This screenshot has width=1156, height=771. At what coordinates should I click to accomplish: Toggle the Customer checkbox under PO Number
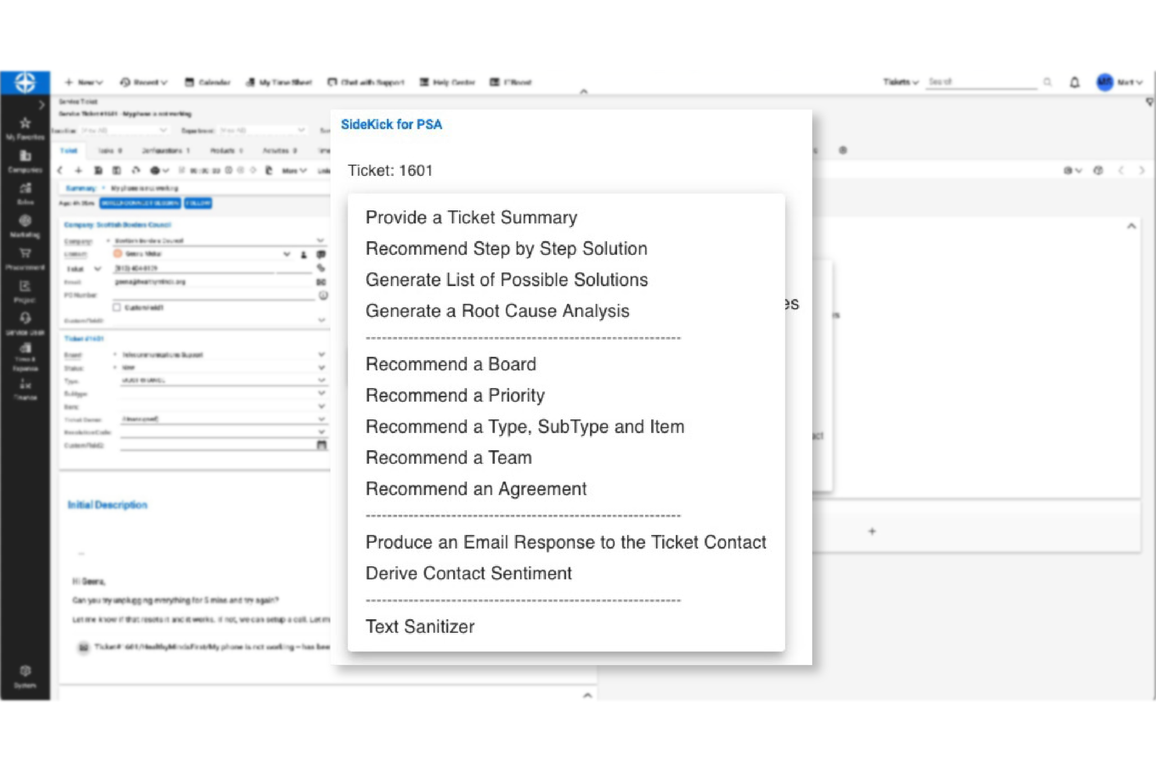(117, 307)
